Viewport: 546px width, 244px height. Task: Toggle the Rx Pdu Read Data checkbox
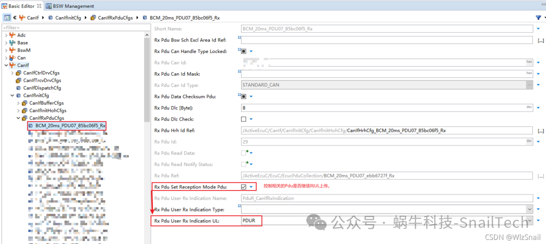pyautogui.click(x=244, y=153)
